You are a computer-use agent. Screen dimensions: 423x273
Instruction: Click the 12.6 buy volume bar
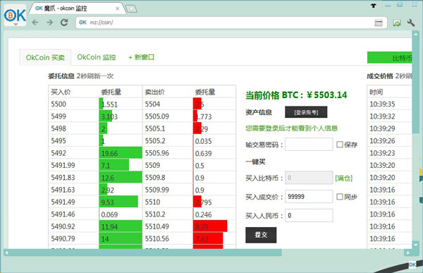click(x=121, y=178)
